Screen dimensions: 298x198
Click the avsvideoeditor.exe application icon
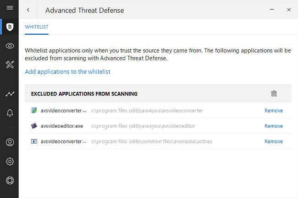tap(34, 126)
